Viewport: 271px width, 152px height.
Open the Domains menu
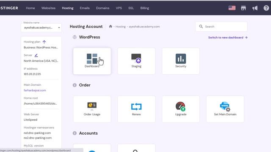[102, 8]
